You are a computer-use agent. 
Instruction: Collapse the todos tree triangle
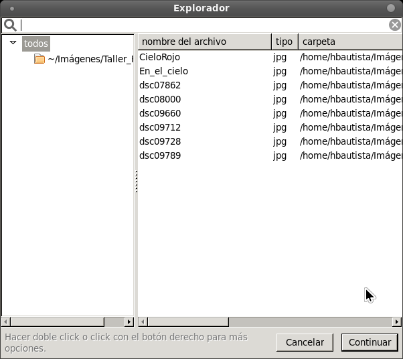tap(13, 42)
